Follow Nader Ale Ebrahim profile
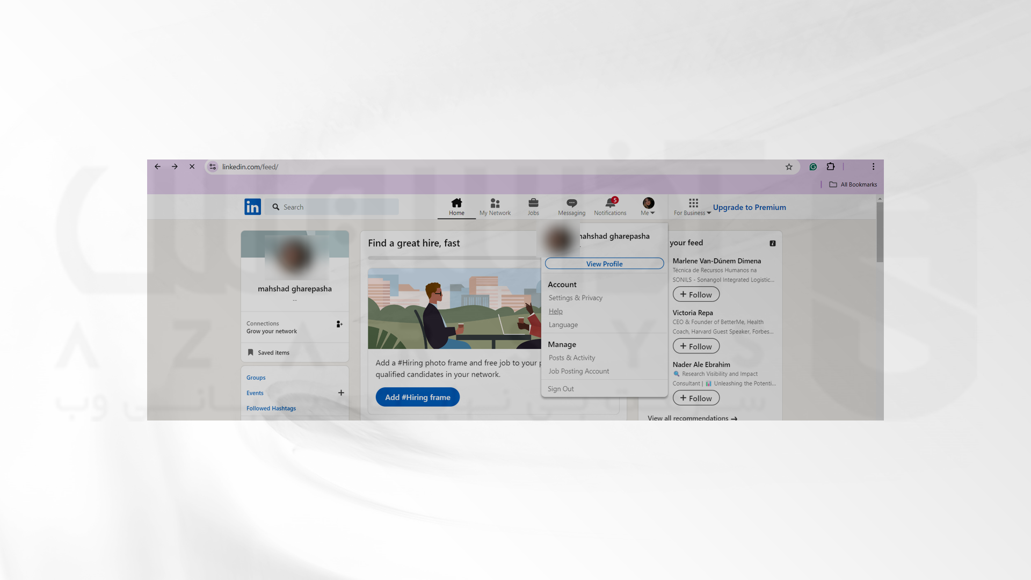Image resolution: width=1031 pixels, height=580 pixels. (x=696, y=396)
